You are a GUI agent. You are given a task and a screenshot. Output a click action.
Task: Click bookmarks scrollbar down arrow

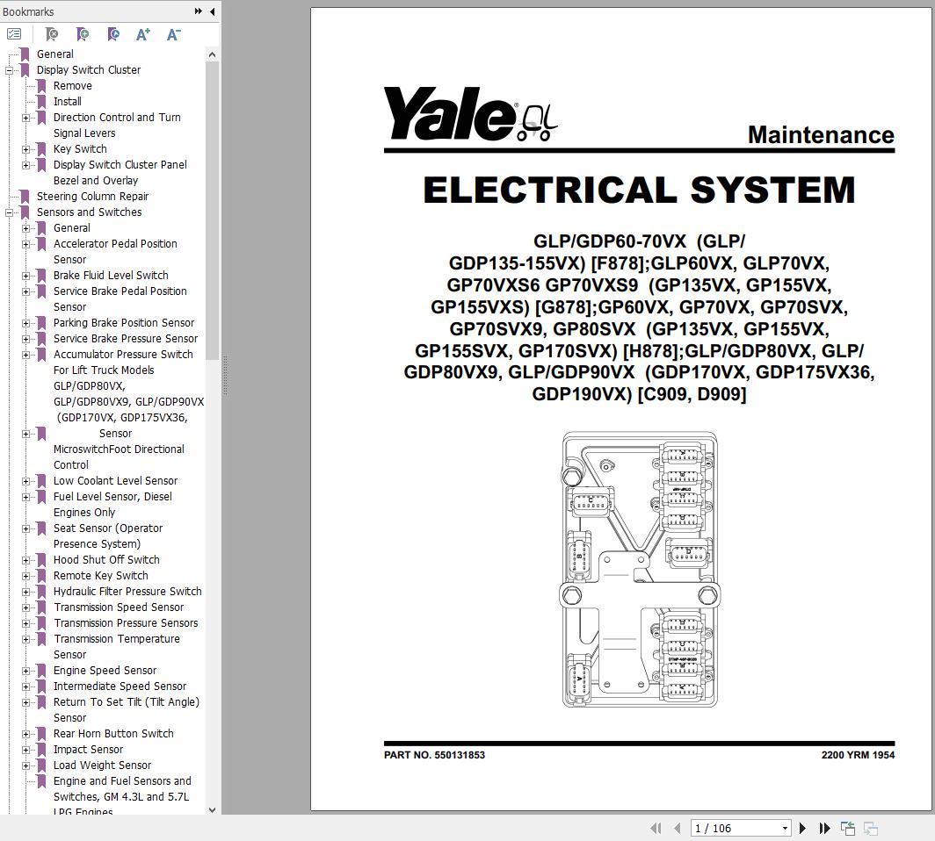(x=213, y=809)
